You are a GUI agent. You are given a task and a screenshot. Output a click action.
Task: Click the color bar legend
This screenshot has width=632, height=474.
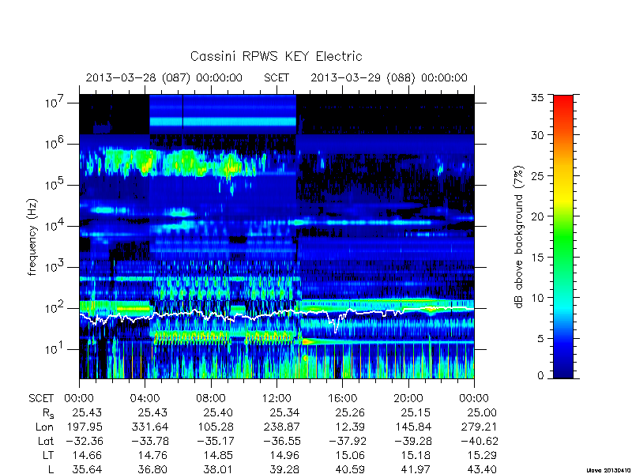563,237
